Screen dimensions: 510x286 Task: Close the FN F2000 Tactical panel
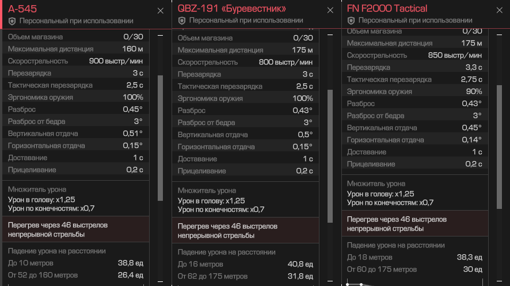point(500,10)
